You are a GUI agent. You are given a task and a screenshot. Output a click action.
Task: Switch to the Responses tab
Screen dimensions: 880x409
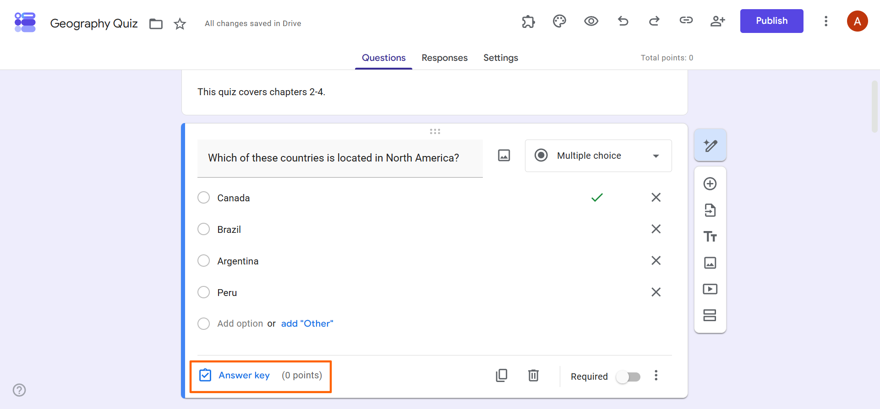click(444, 58)
